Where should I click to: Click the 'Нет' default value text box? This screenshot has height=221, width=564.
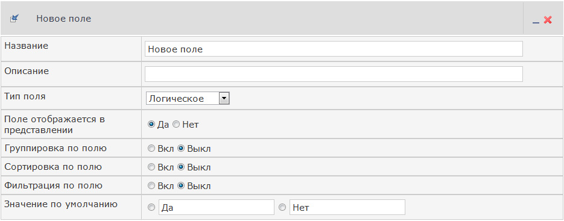coord(347,207)
